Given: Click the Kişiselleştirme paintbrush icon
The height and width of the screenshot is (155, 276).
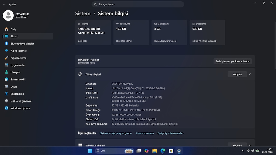Looking at the screenshot, I should [x=6, y=58].
